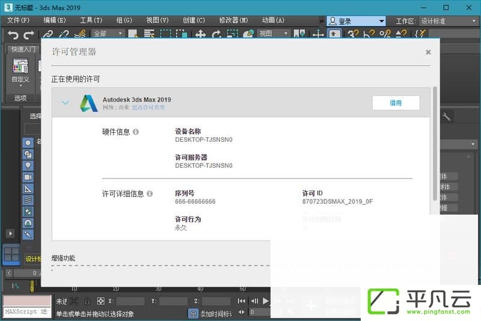The image size is (481, 321).
Task: Open the 登录 sign-in dropdown
Action: 356,21
